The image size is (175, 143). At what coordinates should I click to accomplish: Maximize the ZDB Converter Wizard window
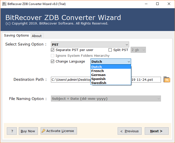click(x=157, y=4)
